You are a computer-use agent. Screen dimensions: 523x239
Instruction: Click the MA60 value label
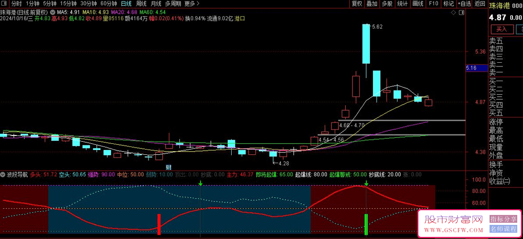[x=152, y=13]
